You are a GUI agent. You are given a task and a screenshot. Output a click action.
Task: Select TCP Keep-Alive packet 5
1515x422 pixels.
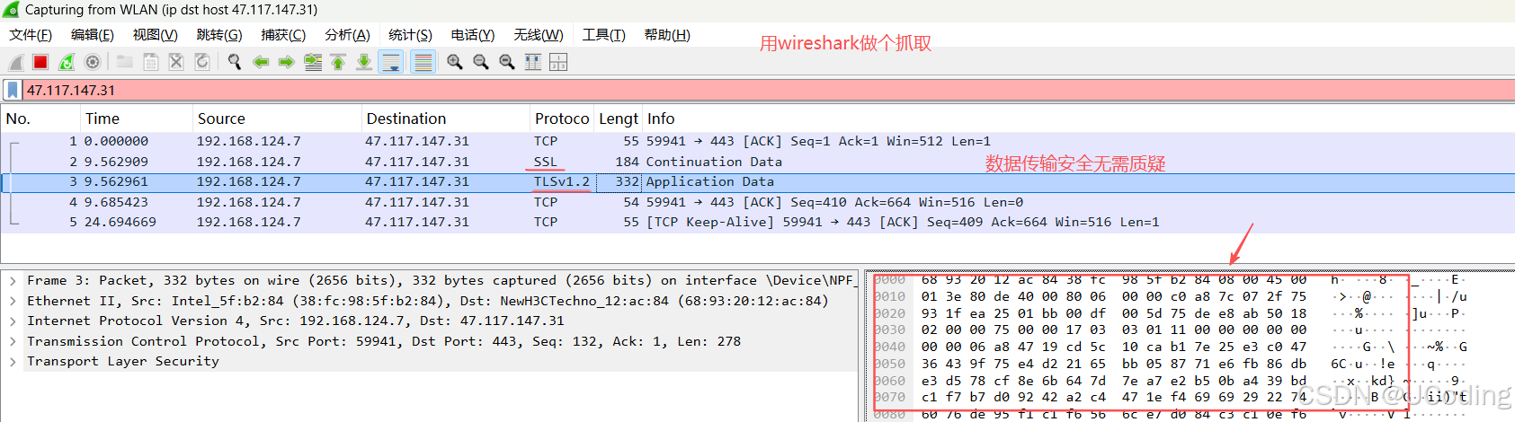[x=757, y=222]
